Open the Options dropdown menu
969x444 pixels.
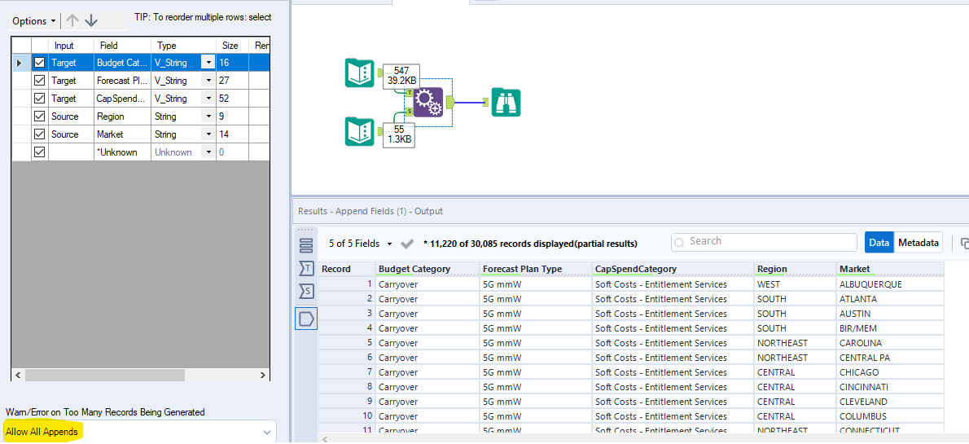[34, 21]
